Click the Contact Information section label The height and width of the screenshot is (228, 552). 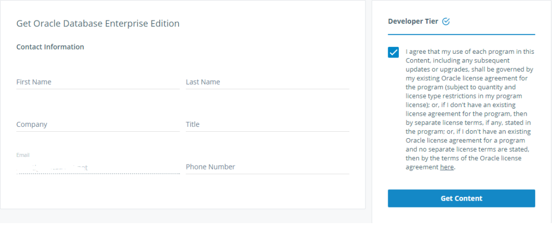click(50, 47)
